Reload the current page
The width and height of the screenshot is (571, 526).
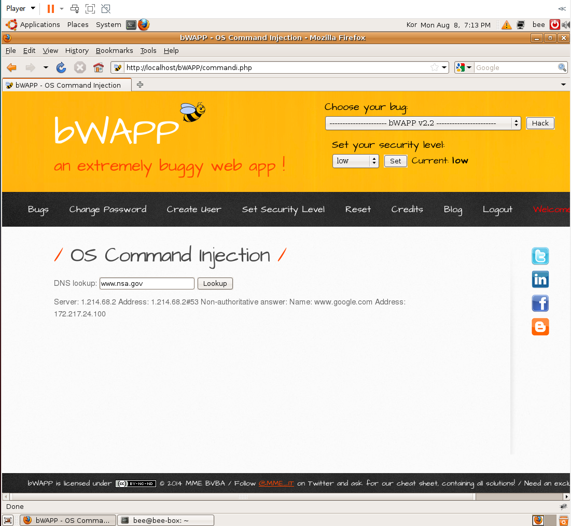61,67
